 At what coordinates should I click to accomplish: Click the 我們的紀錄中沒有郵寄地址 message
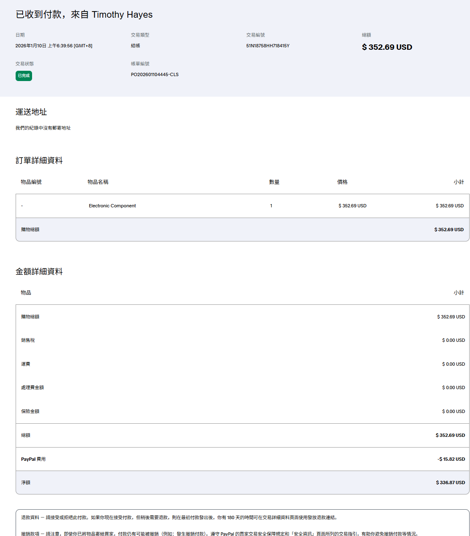(x=43, y=128)
